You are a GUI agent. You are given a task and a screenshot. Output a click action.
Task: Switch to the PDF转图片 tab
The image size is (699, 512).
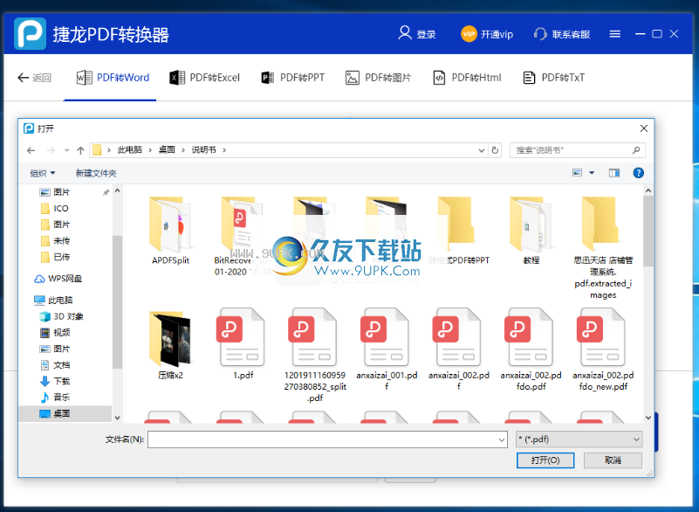pyautogui.click(x=378, y=78)
